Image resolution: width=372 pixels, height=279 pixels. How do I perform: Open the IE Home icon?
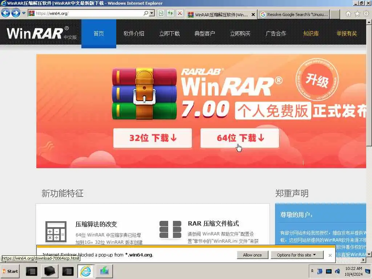click(x=348, y=14)
